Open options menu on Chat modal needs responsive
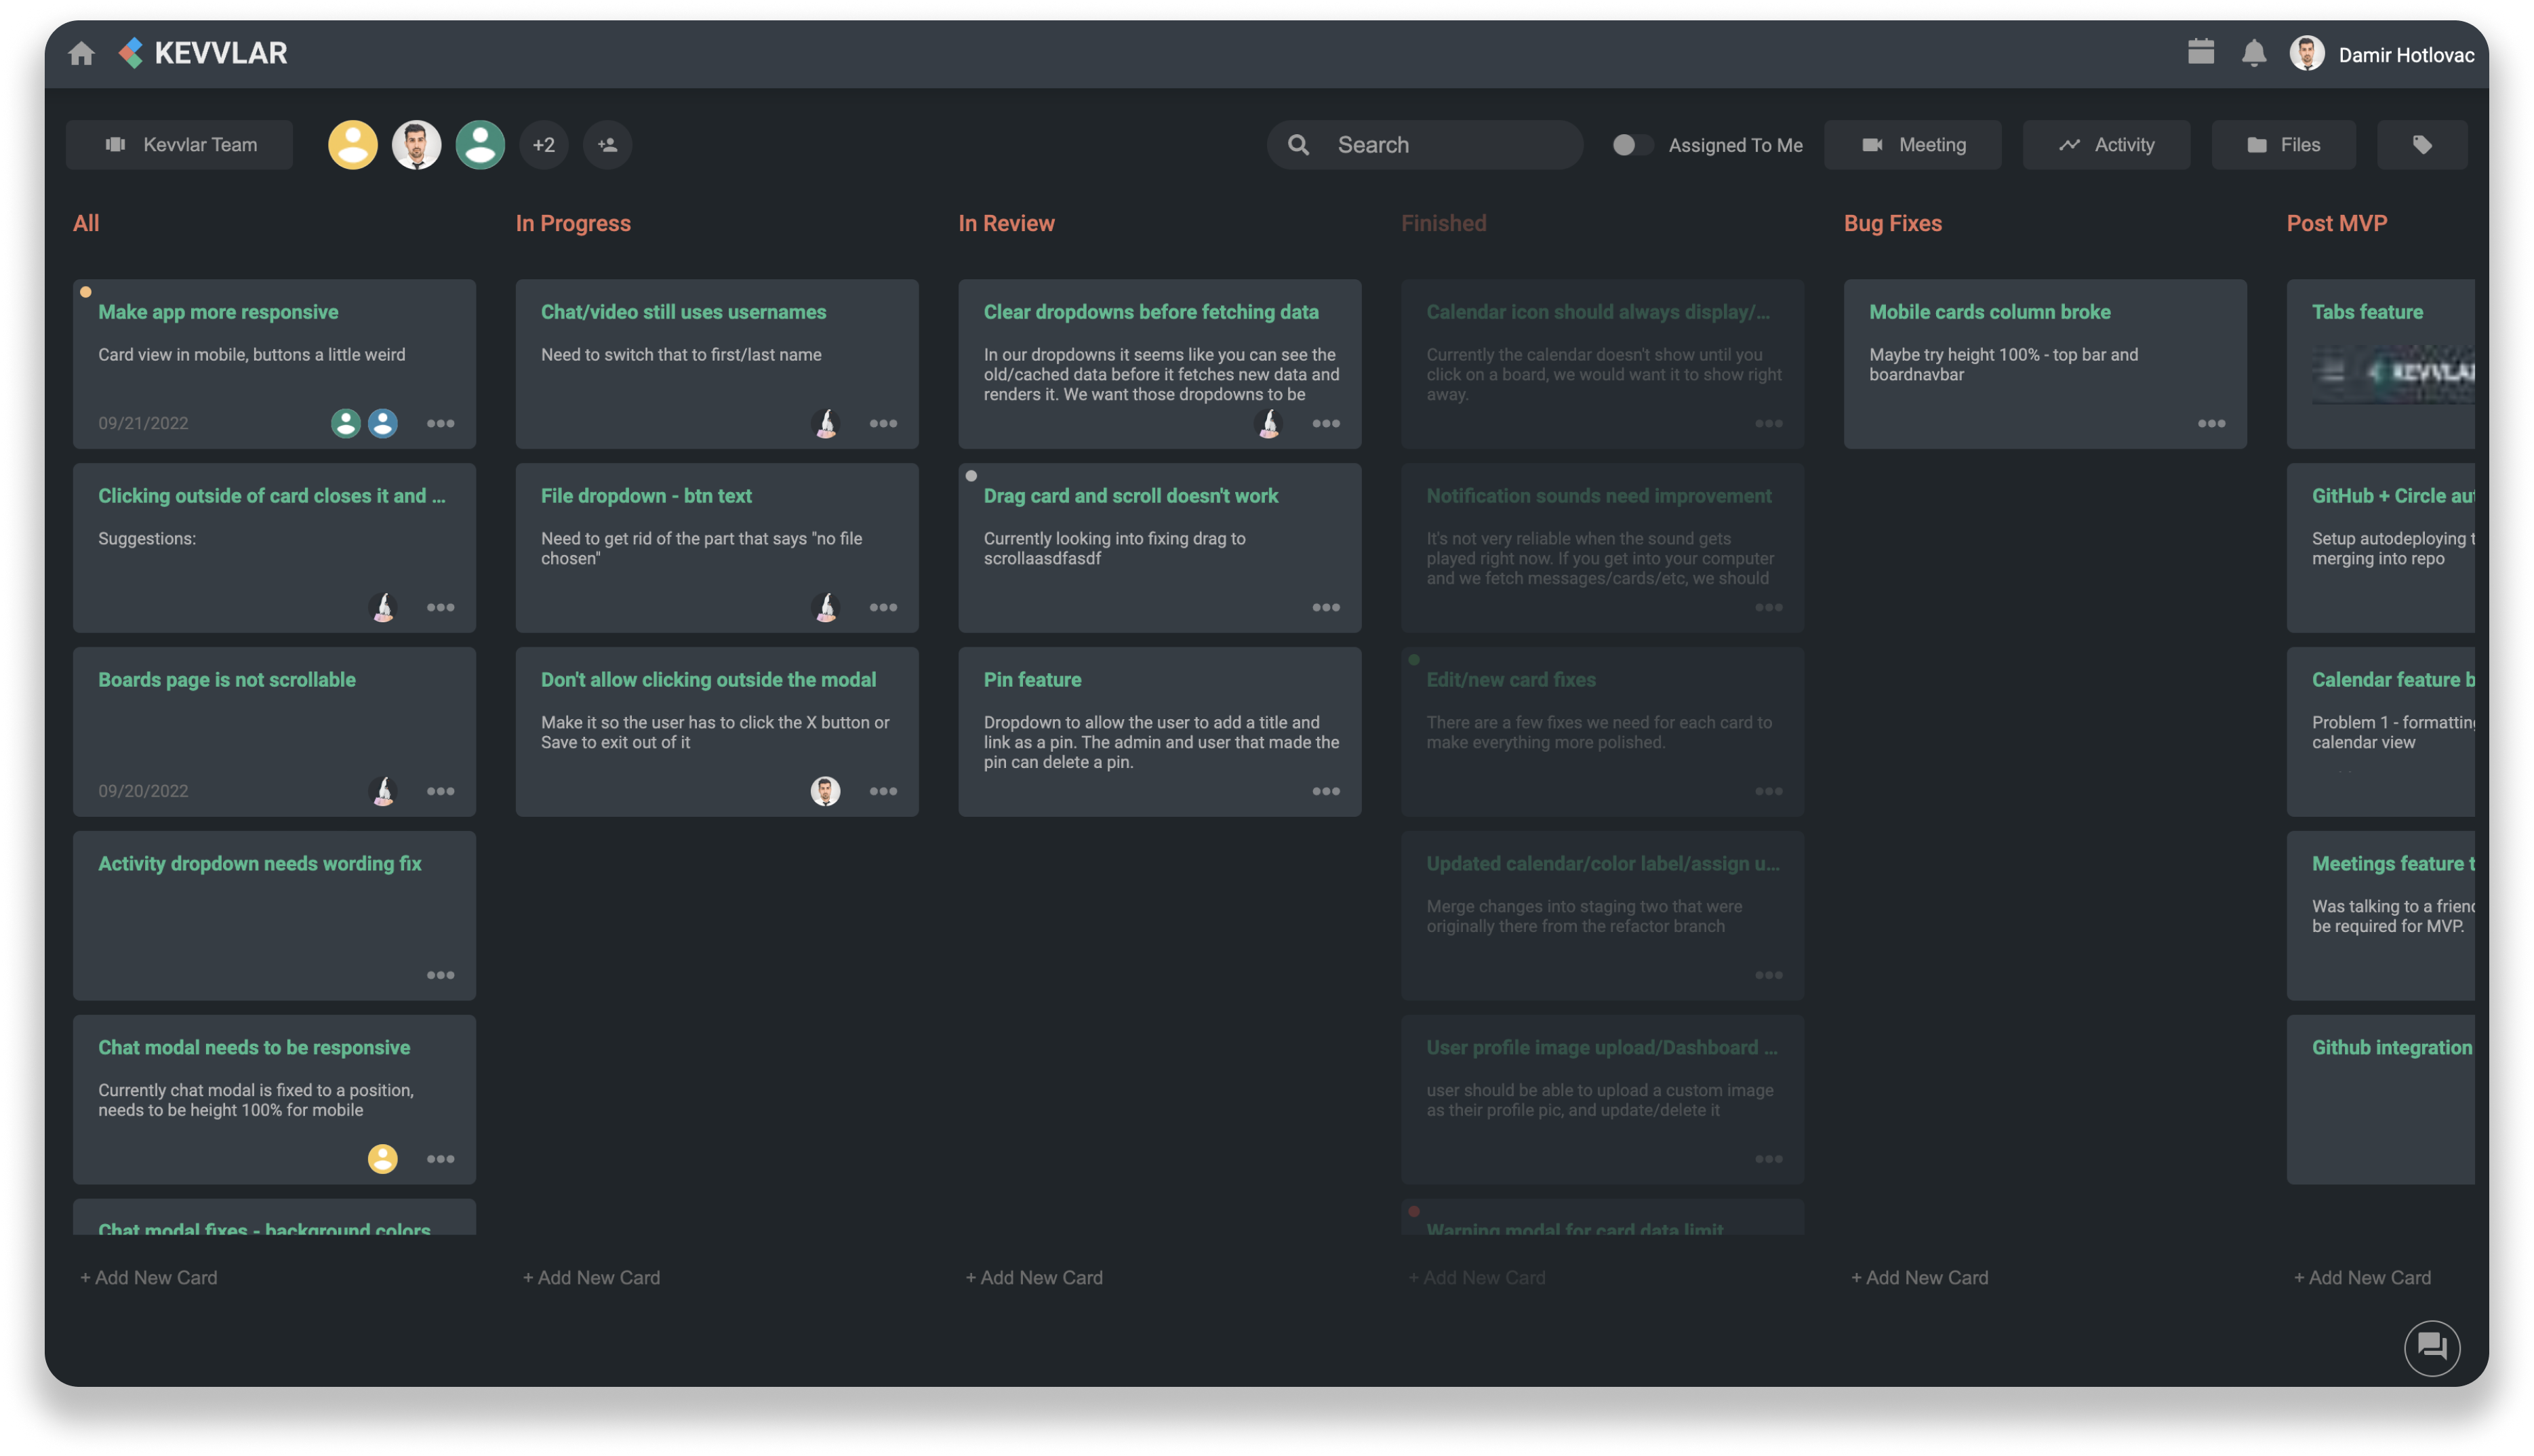The width and height of the screenshot is (2534, 1456). [441, 1159]
